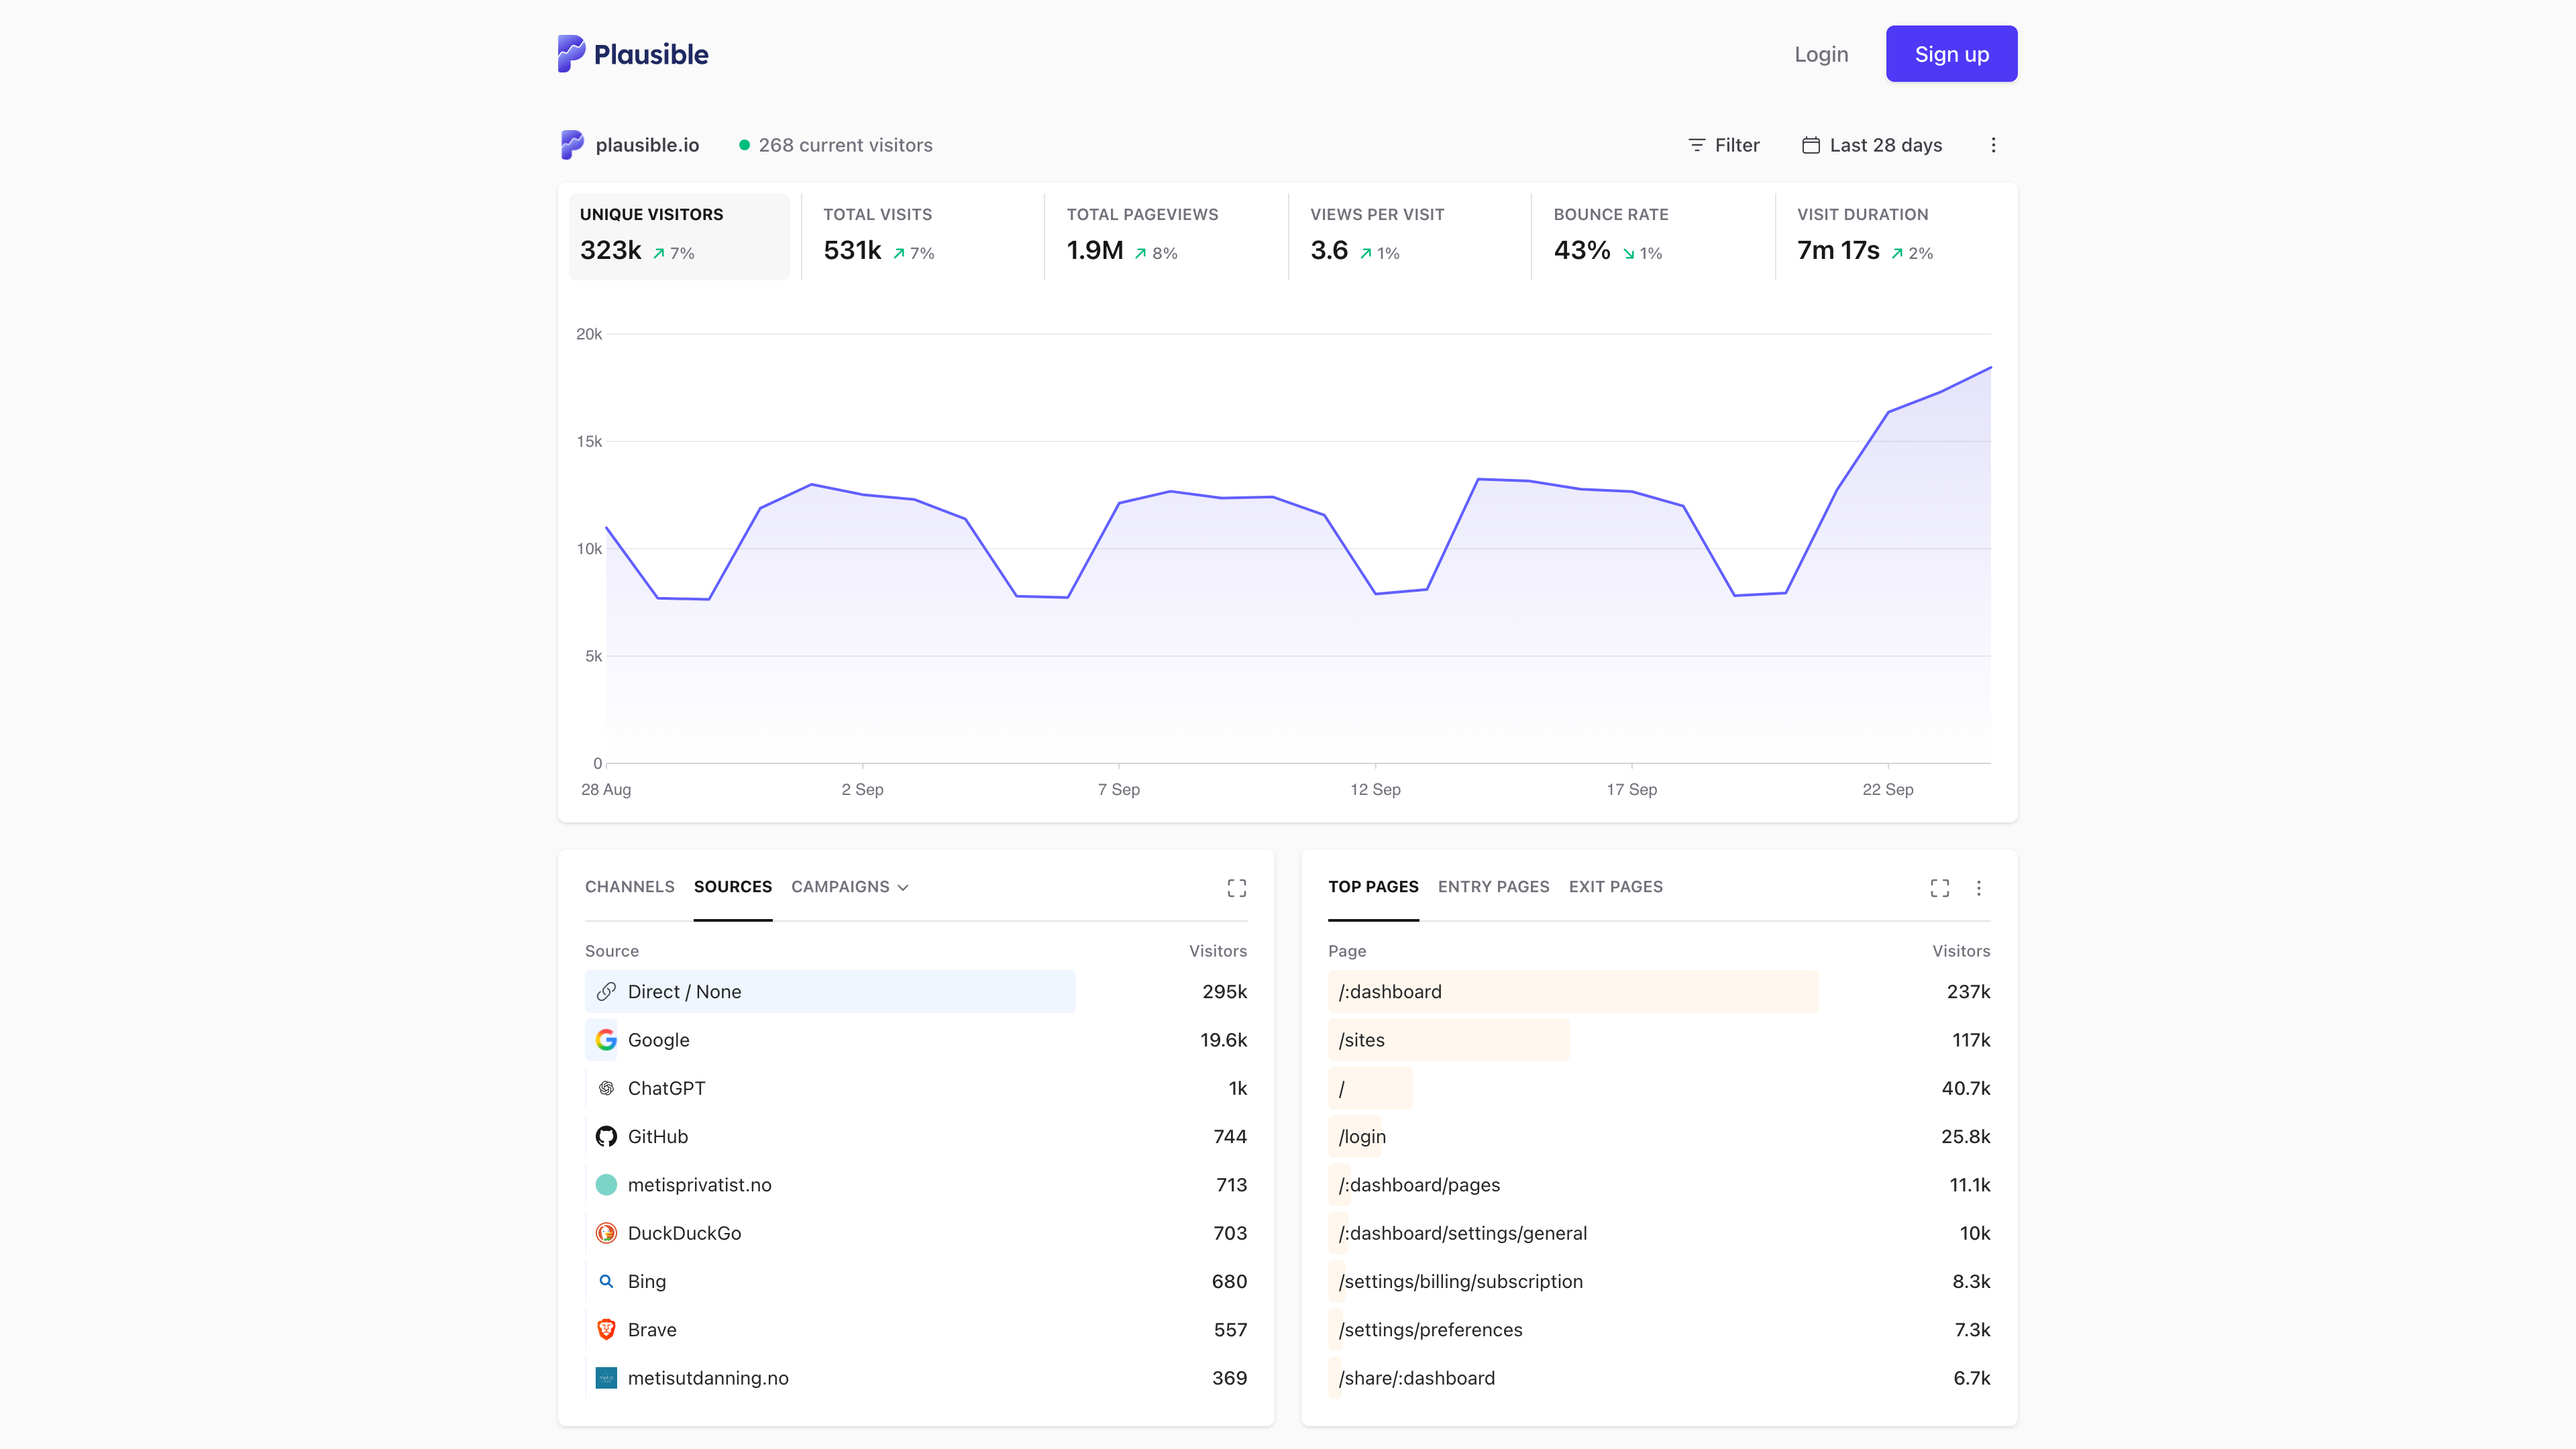Click the 295k visitors value
The width and height of the screenshot is (2576, 1449).
click(x=1224, y=991)
